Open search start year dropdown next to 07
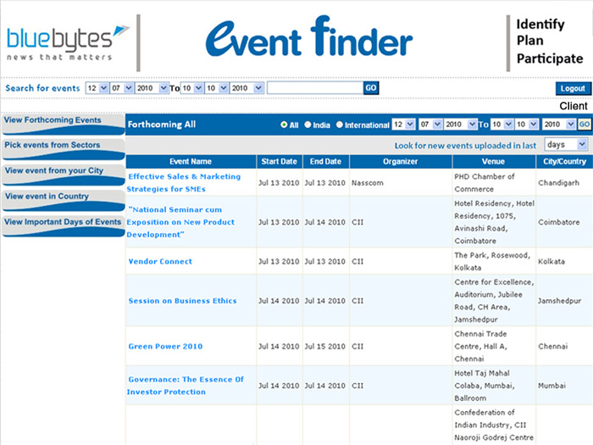593x445 pixels. (152, 88)
